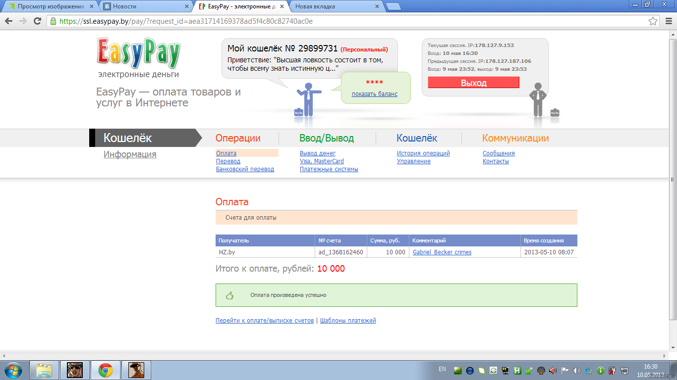Screen dimensions: 677x380
Task: Open the Операции menu heading
Action: pyautogui.click(x=238, y=138)
